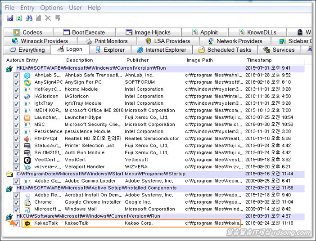The width and height of the screenshot is (316, 241).
Task: Click the Launcher-Btype orange icon
Action: click(x=27, y=117)
